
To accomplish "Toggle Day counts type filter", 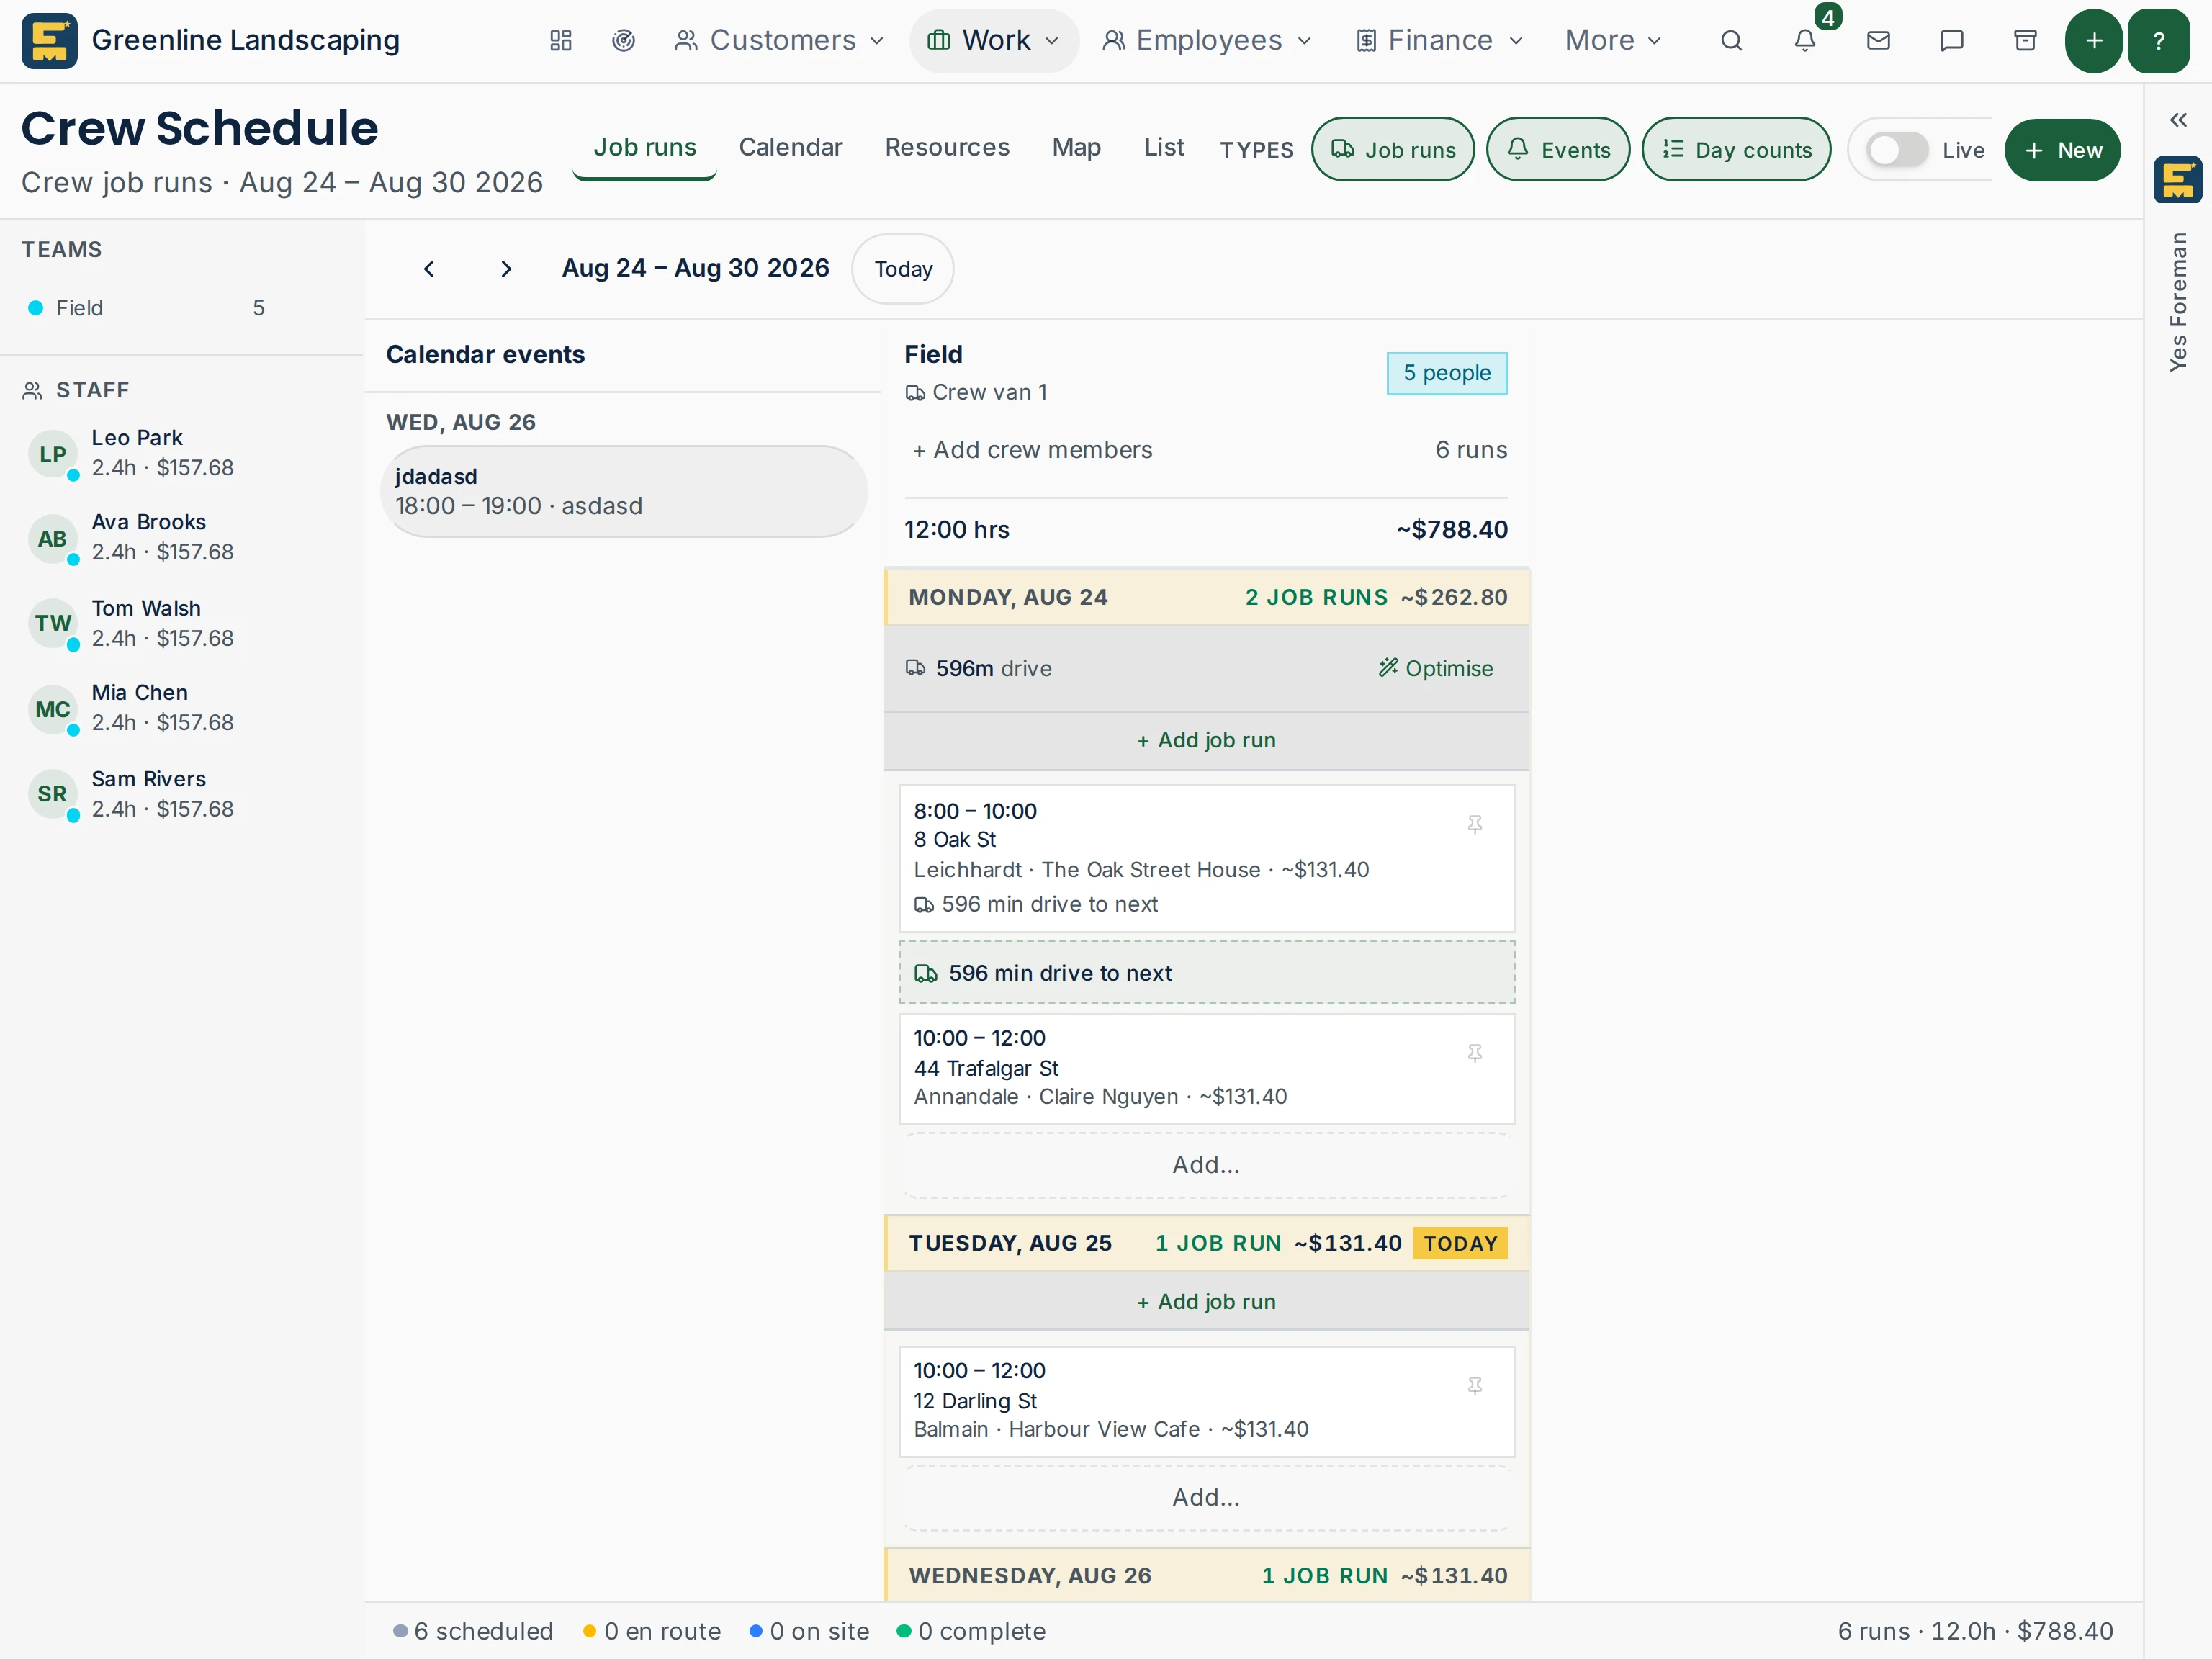I will click(x=1736, y=150).
